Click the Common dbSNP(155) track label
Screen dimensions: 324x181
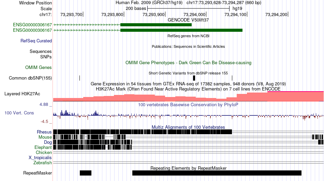30,78
